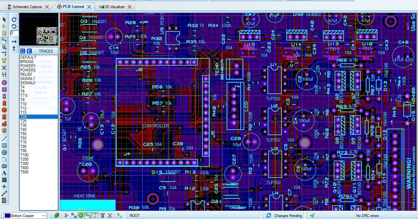The width and height of the screenshot is (418, 219).
Task: Click the last tool below Dimension
Action: 4,200
